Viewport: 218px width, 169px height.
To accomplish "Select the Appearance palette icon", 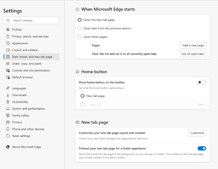I will [8, 43].
